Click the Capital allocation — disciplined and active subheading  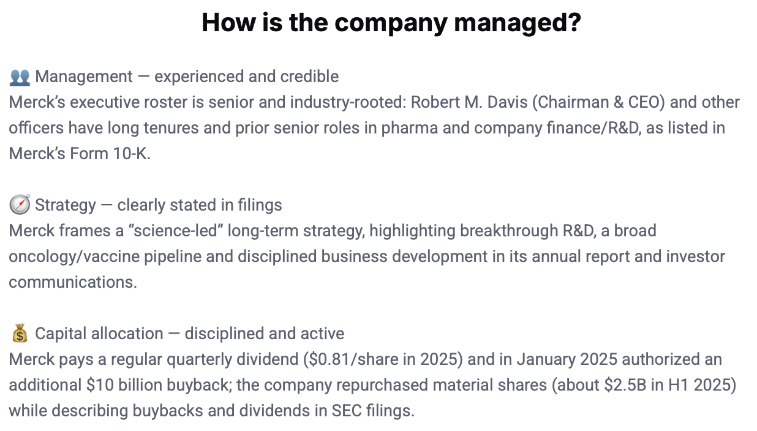(x=190, y=334)
